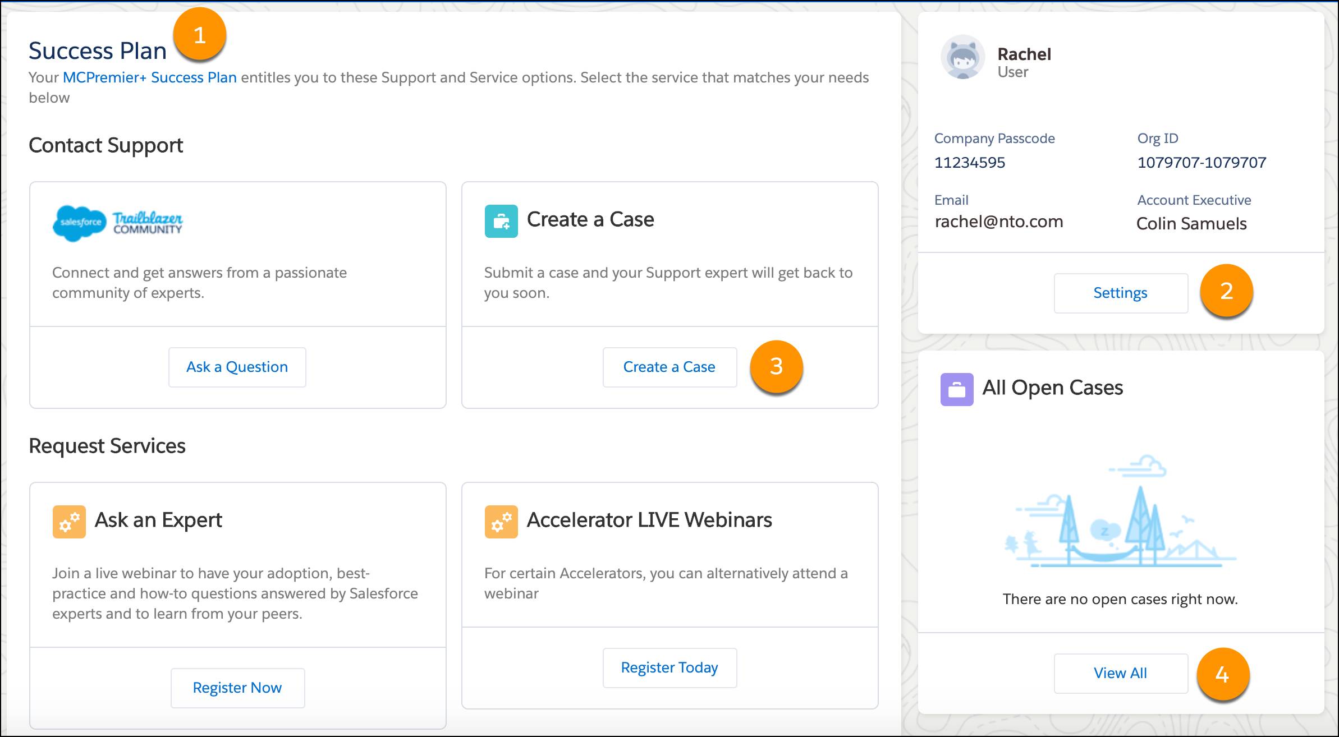
Task: Click the Org ID value 1079707-1079707
Action: [1202, 163]
